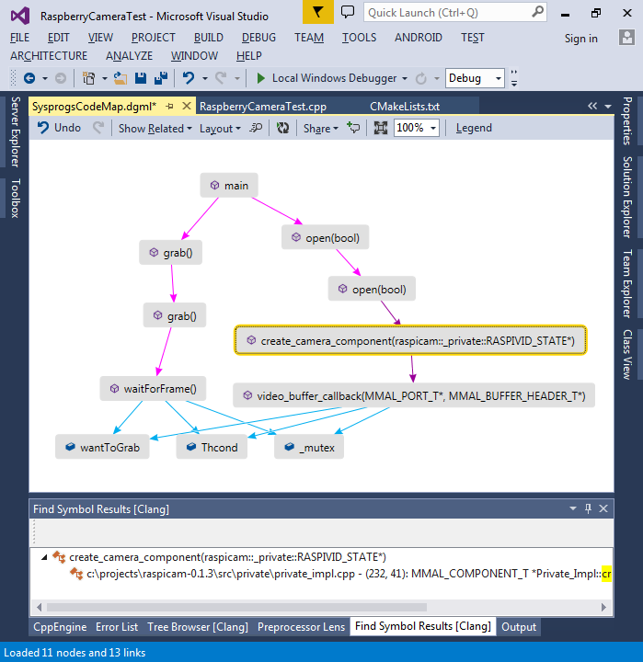Click the scroll right arrow in results panel
643x662 pixels.
[x=603, y=607]
